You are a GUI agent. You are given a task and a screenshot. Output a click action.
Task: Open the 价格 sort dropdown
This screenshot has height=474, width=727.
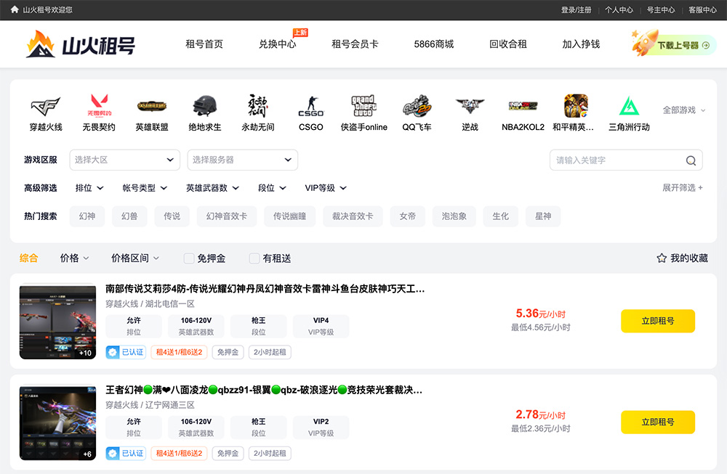74,258
